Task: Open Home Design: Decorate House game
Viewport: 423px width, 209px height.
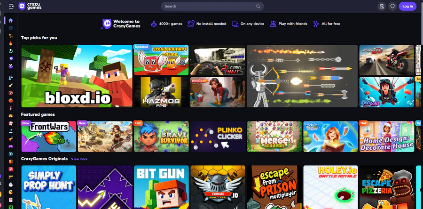Action: (x=387, y=137)
